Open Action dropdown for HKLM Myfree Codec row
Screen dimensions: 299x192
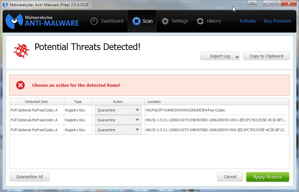118,110
